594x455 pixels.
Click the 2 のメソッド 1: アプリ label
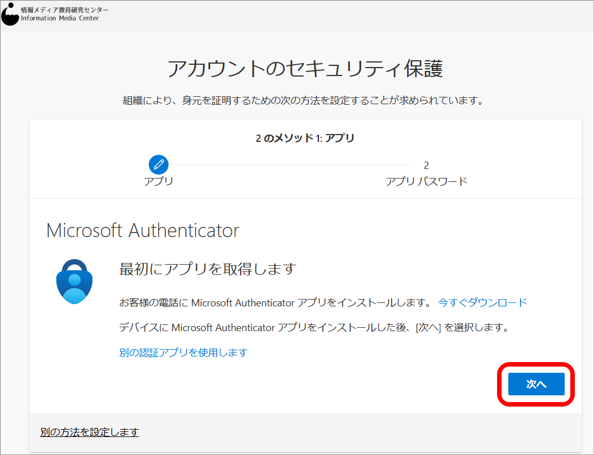click(x=305, y=138)
